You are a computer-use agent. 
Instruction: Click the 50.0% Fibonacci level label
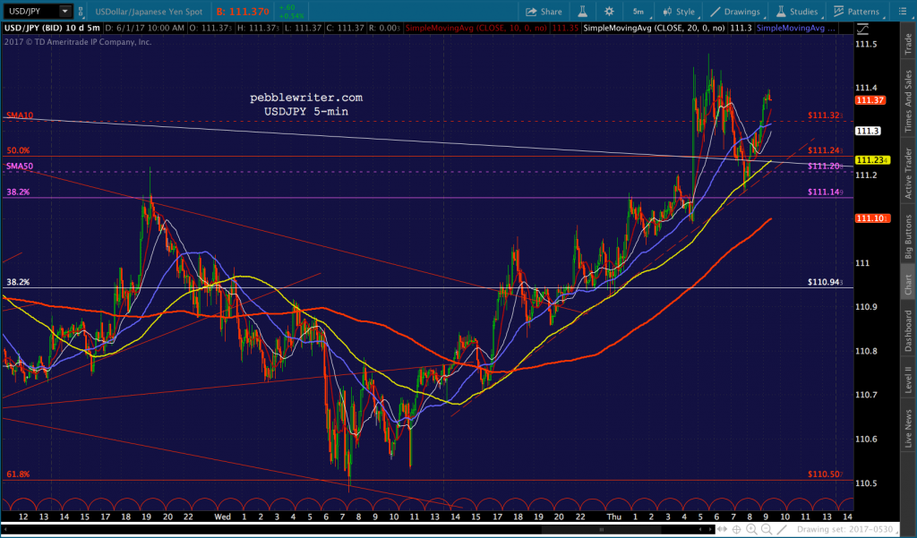(18, 151)
